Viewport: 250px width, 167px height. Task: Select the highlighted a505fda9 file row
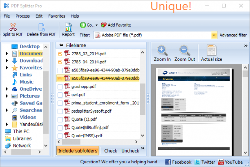(x=98, y=78)
